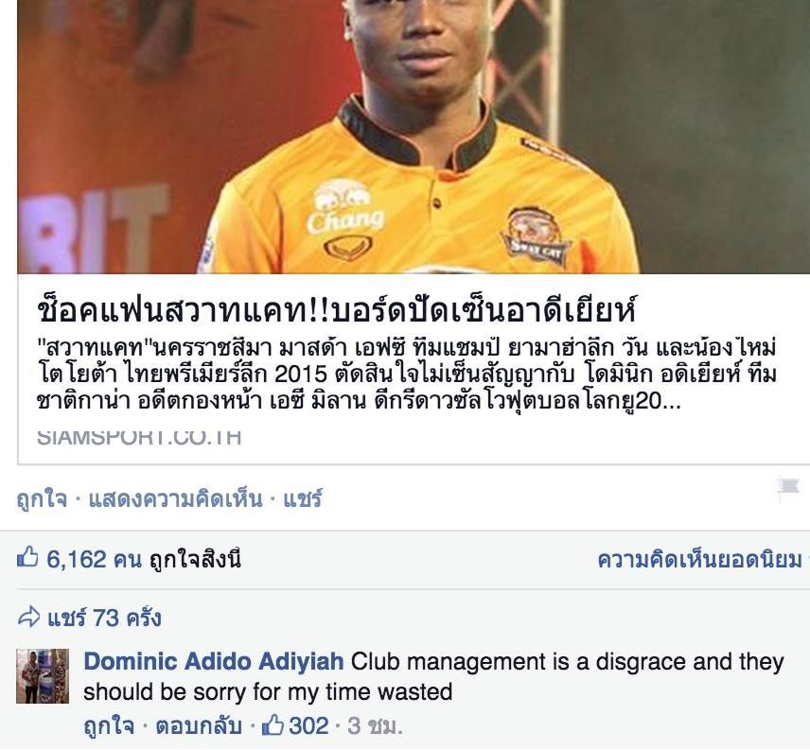The height and width of the screenshot is (750, 810).
Task: Reply to the comment via ตอบกลับ
Action: click(x=199, y=726)
